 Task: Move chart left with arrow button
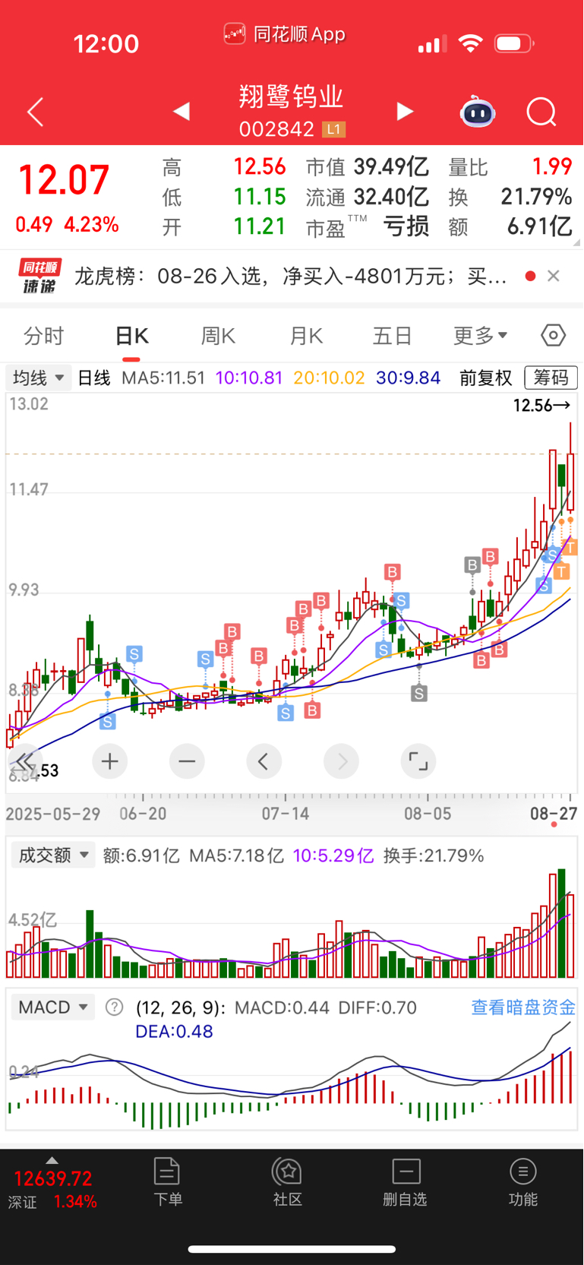[264, 761]
